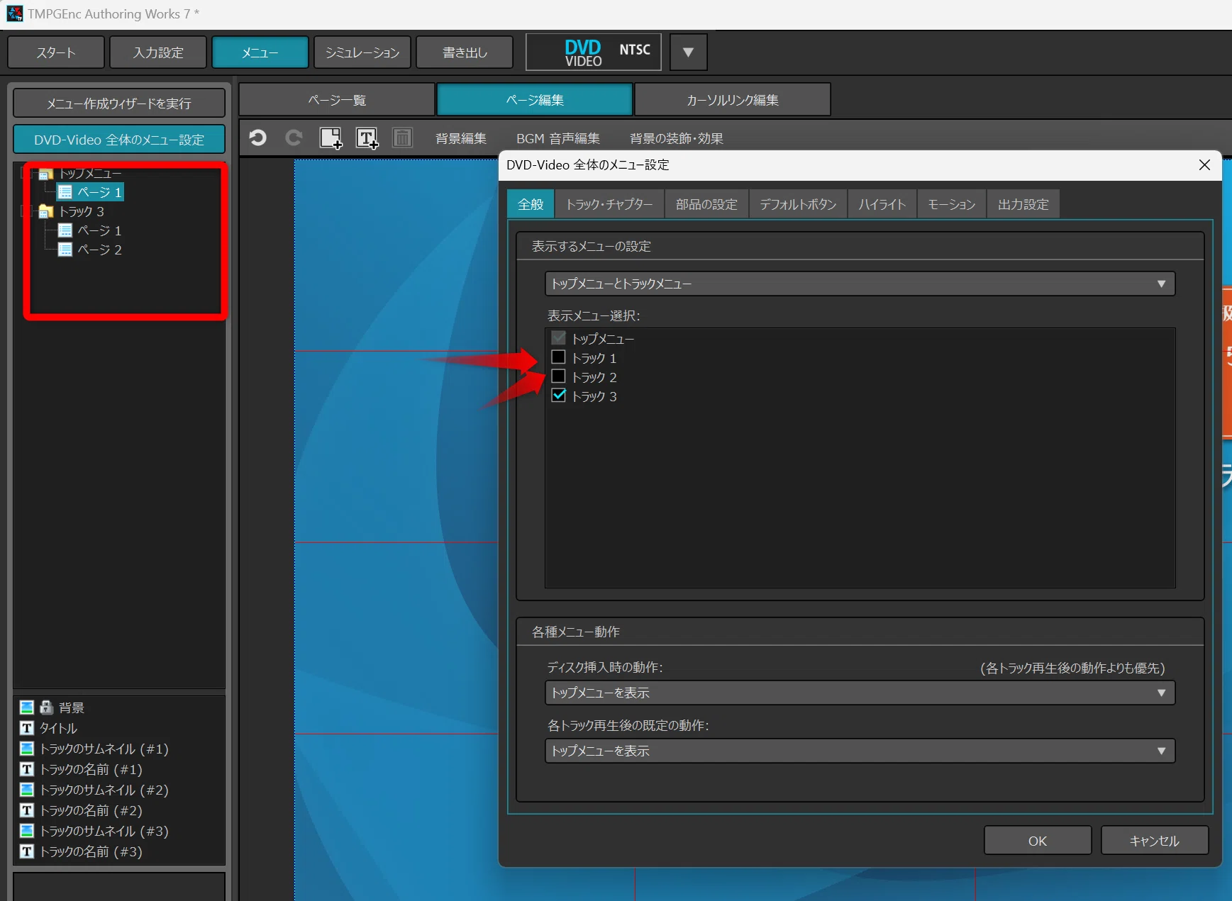Enable the トラック 1 checkbox
The image size is (1232, 901).
[558, 357]
